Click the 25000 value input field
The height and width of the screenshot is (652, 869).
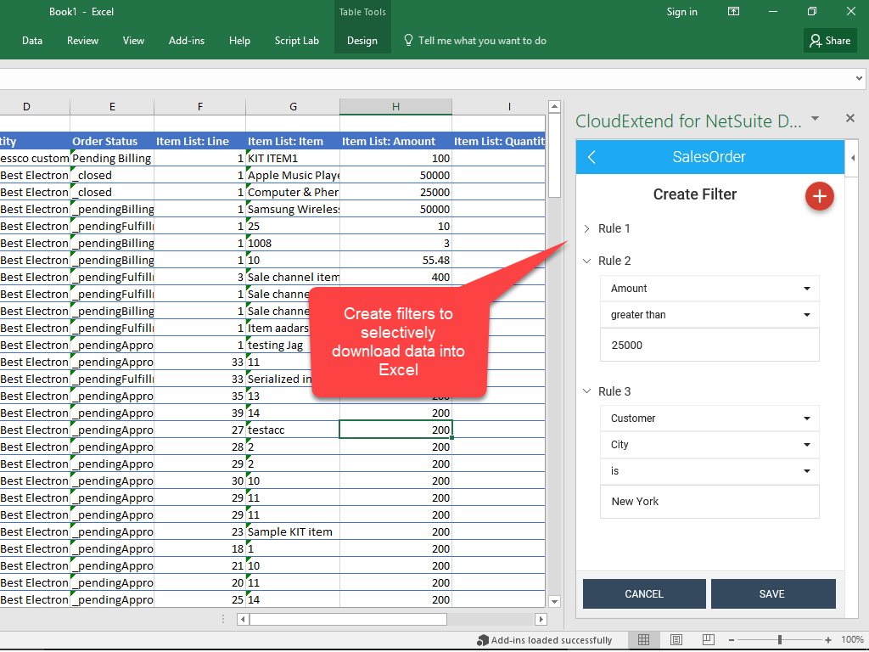click(709, 345)
